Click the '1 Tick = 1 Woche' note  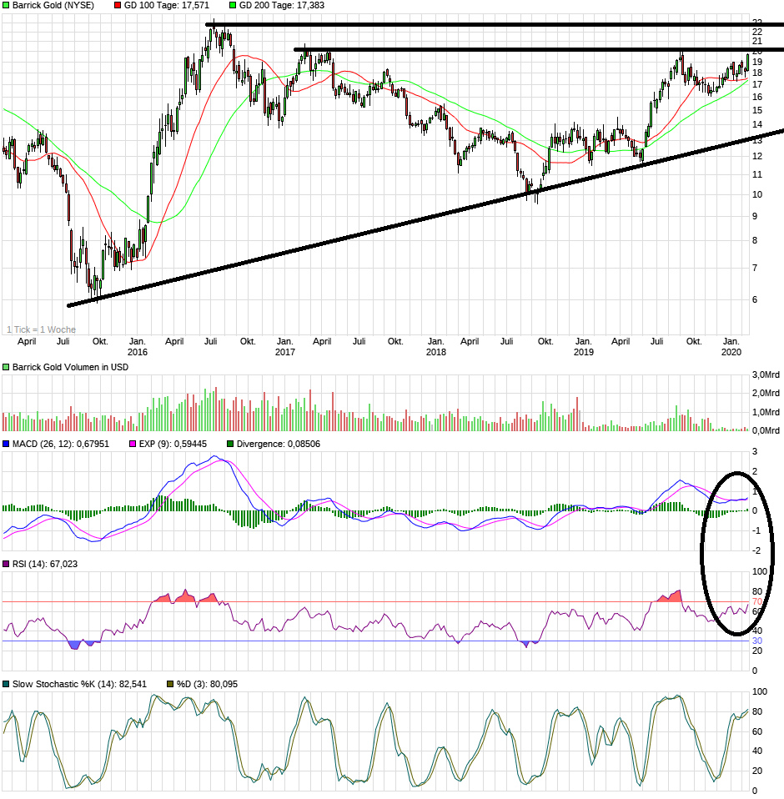tap(41, 329)
